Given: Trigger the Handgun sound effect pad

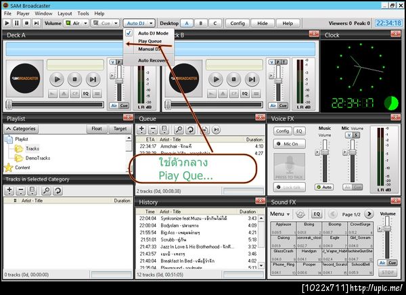Looking at the screenshot, I should pyautogui.click(x=309, y=255).
